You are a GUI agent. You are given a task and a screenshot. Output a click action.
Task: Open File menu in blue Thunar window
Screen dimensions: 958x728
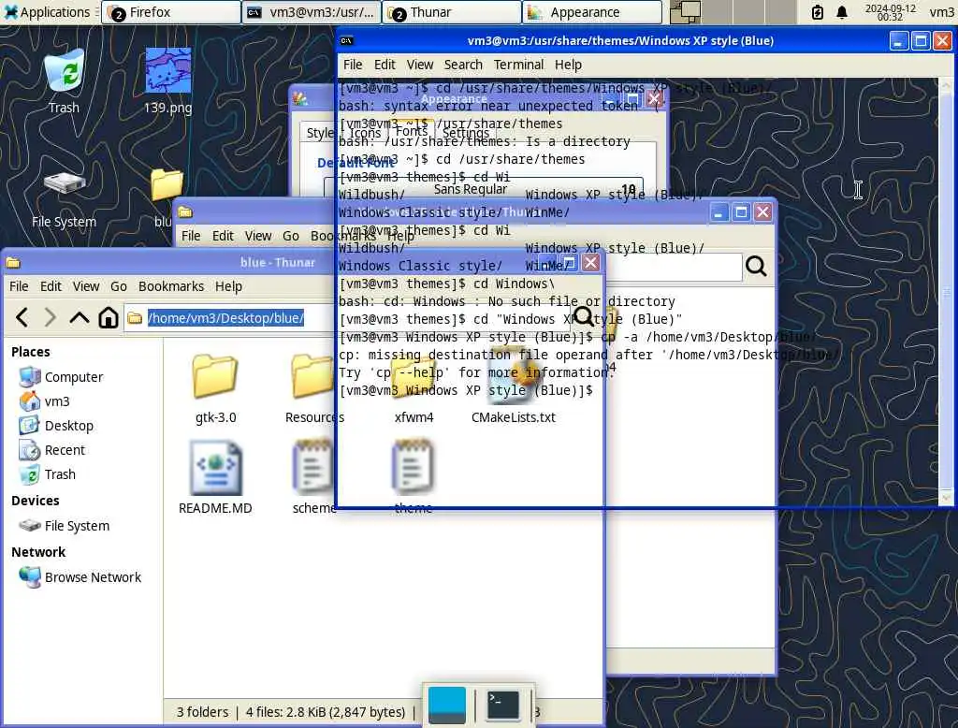pos(19,286)
